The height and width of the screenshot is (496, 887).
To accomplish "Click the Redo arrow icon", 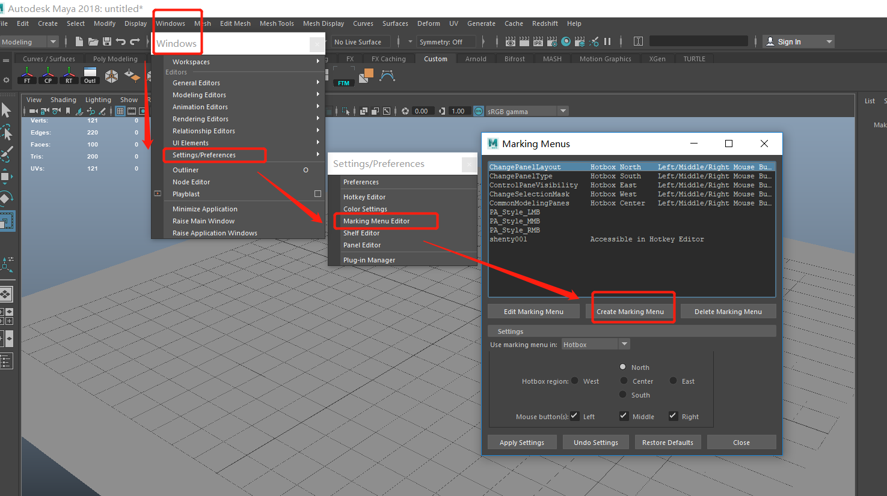I will (135, 41).
